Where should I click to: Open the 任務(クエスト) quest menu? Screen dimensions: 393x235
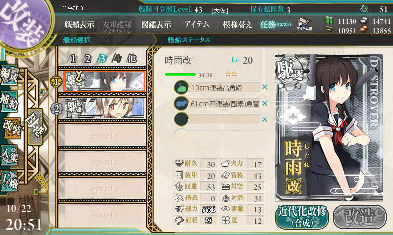pos(275,24)
